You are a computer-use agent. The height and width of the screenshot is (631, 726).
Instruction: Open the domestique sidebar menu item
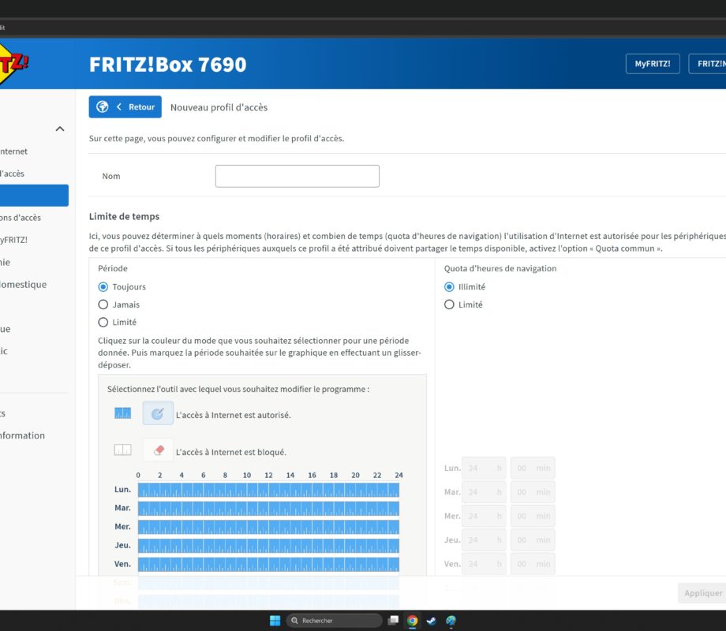coord(23,284)
